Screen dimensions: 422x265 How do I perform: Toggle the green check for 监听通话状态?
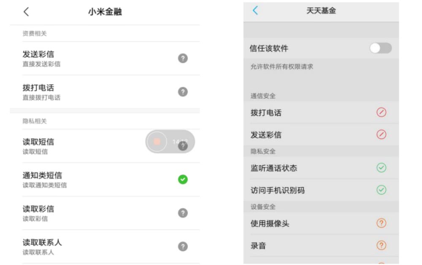pos(381,168)
